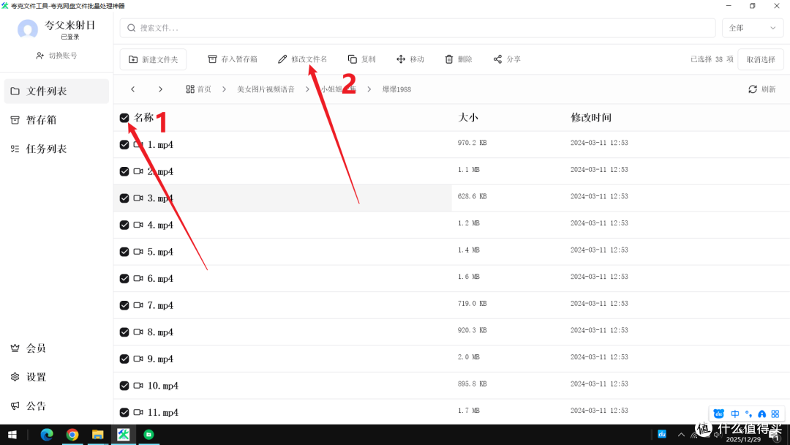This screenshot has width=790, height=445.
Task: Click the 夸克文件工具 taskbar app icon
Action: (123, 435)
